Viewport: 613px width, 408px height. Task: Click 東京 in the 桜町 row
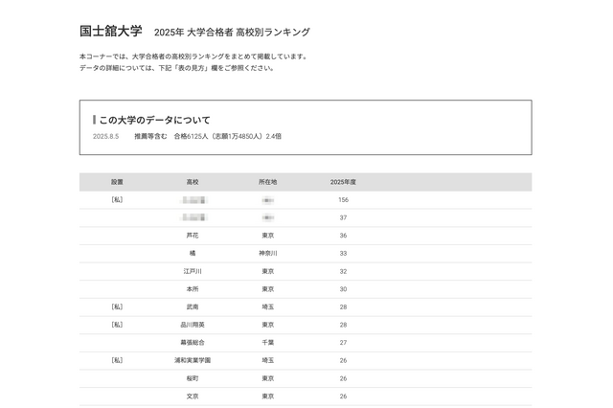tap(268, 378)
